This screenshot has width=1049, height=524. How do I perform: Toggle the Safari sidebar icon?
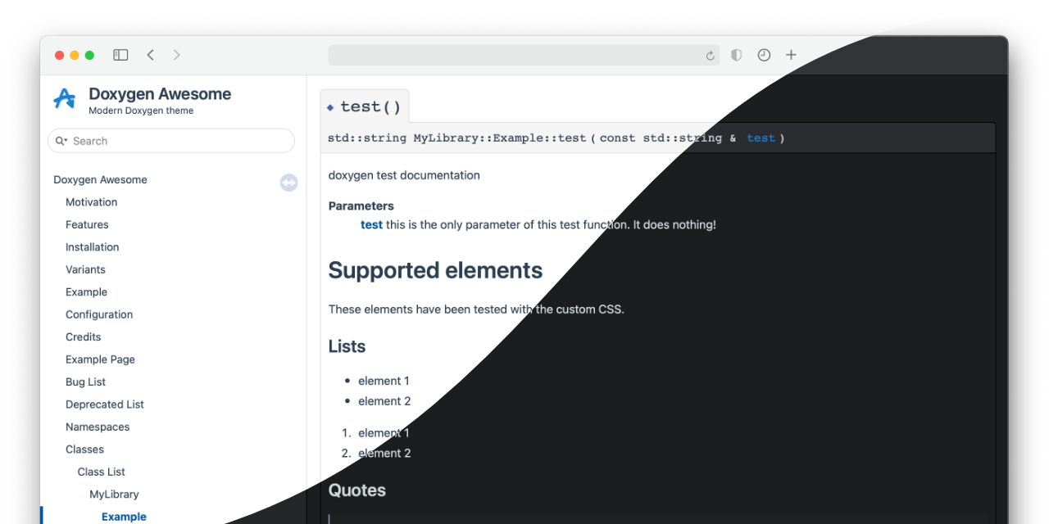click(120, 54)
